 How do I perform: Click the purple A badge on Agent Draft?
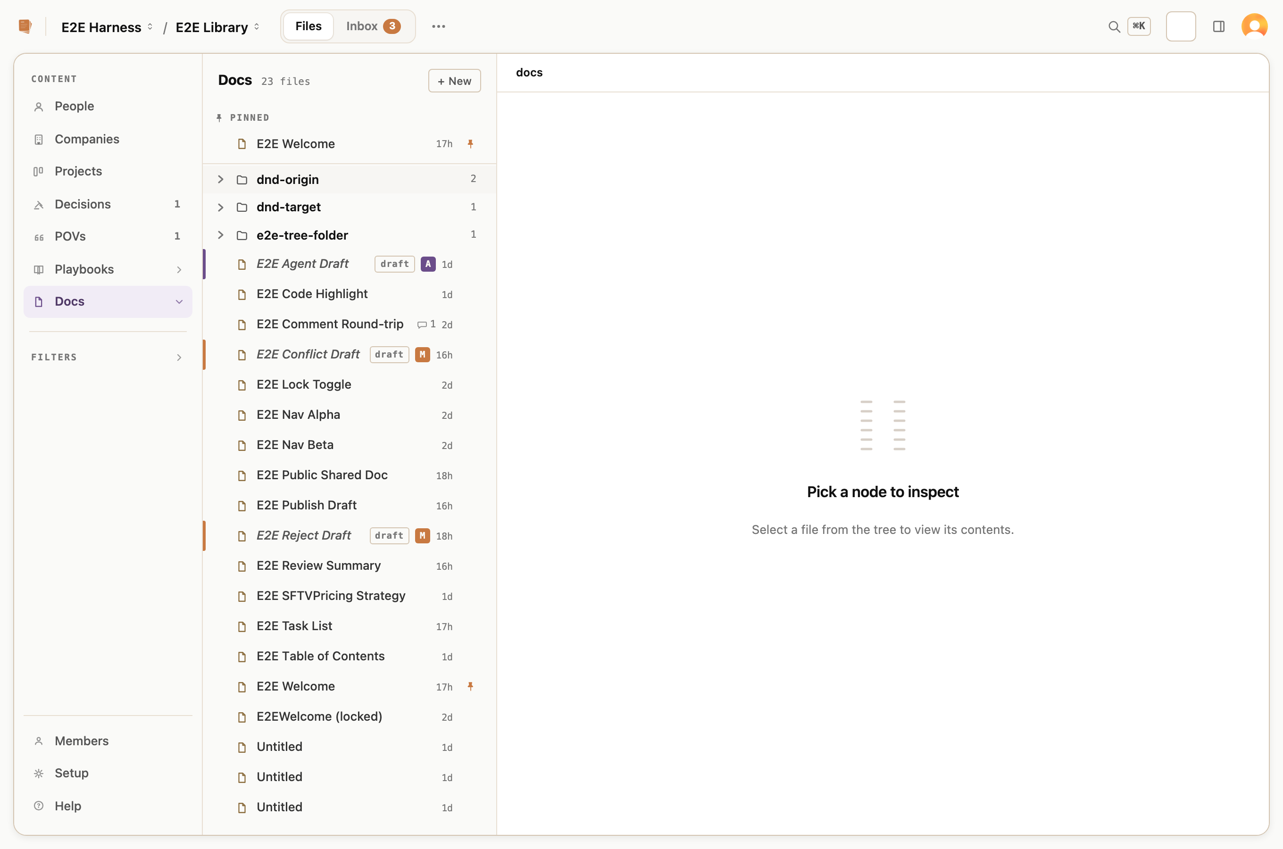coord(428,264)
